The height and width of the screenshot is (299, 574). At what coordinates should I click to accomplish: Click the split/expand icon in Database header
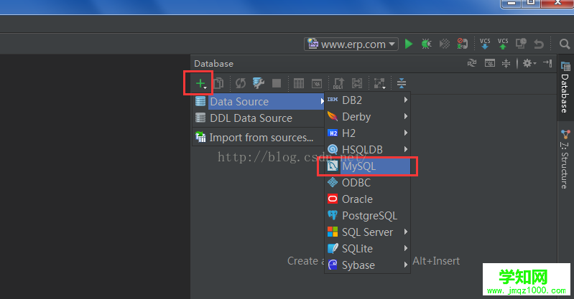(x=506, y=63)
